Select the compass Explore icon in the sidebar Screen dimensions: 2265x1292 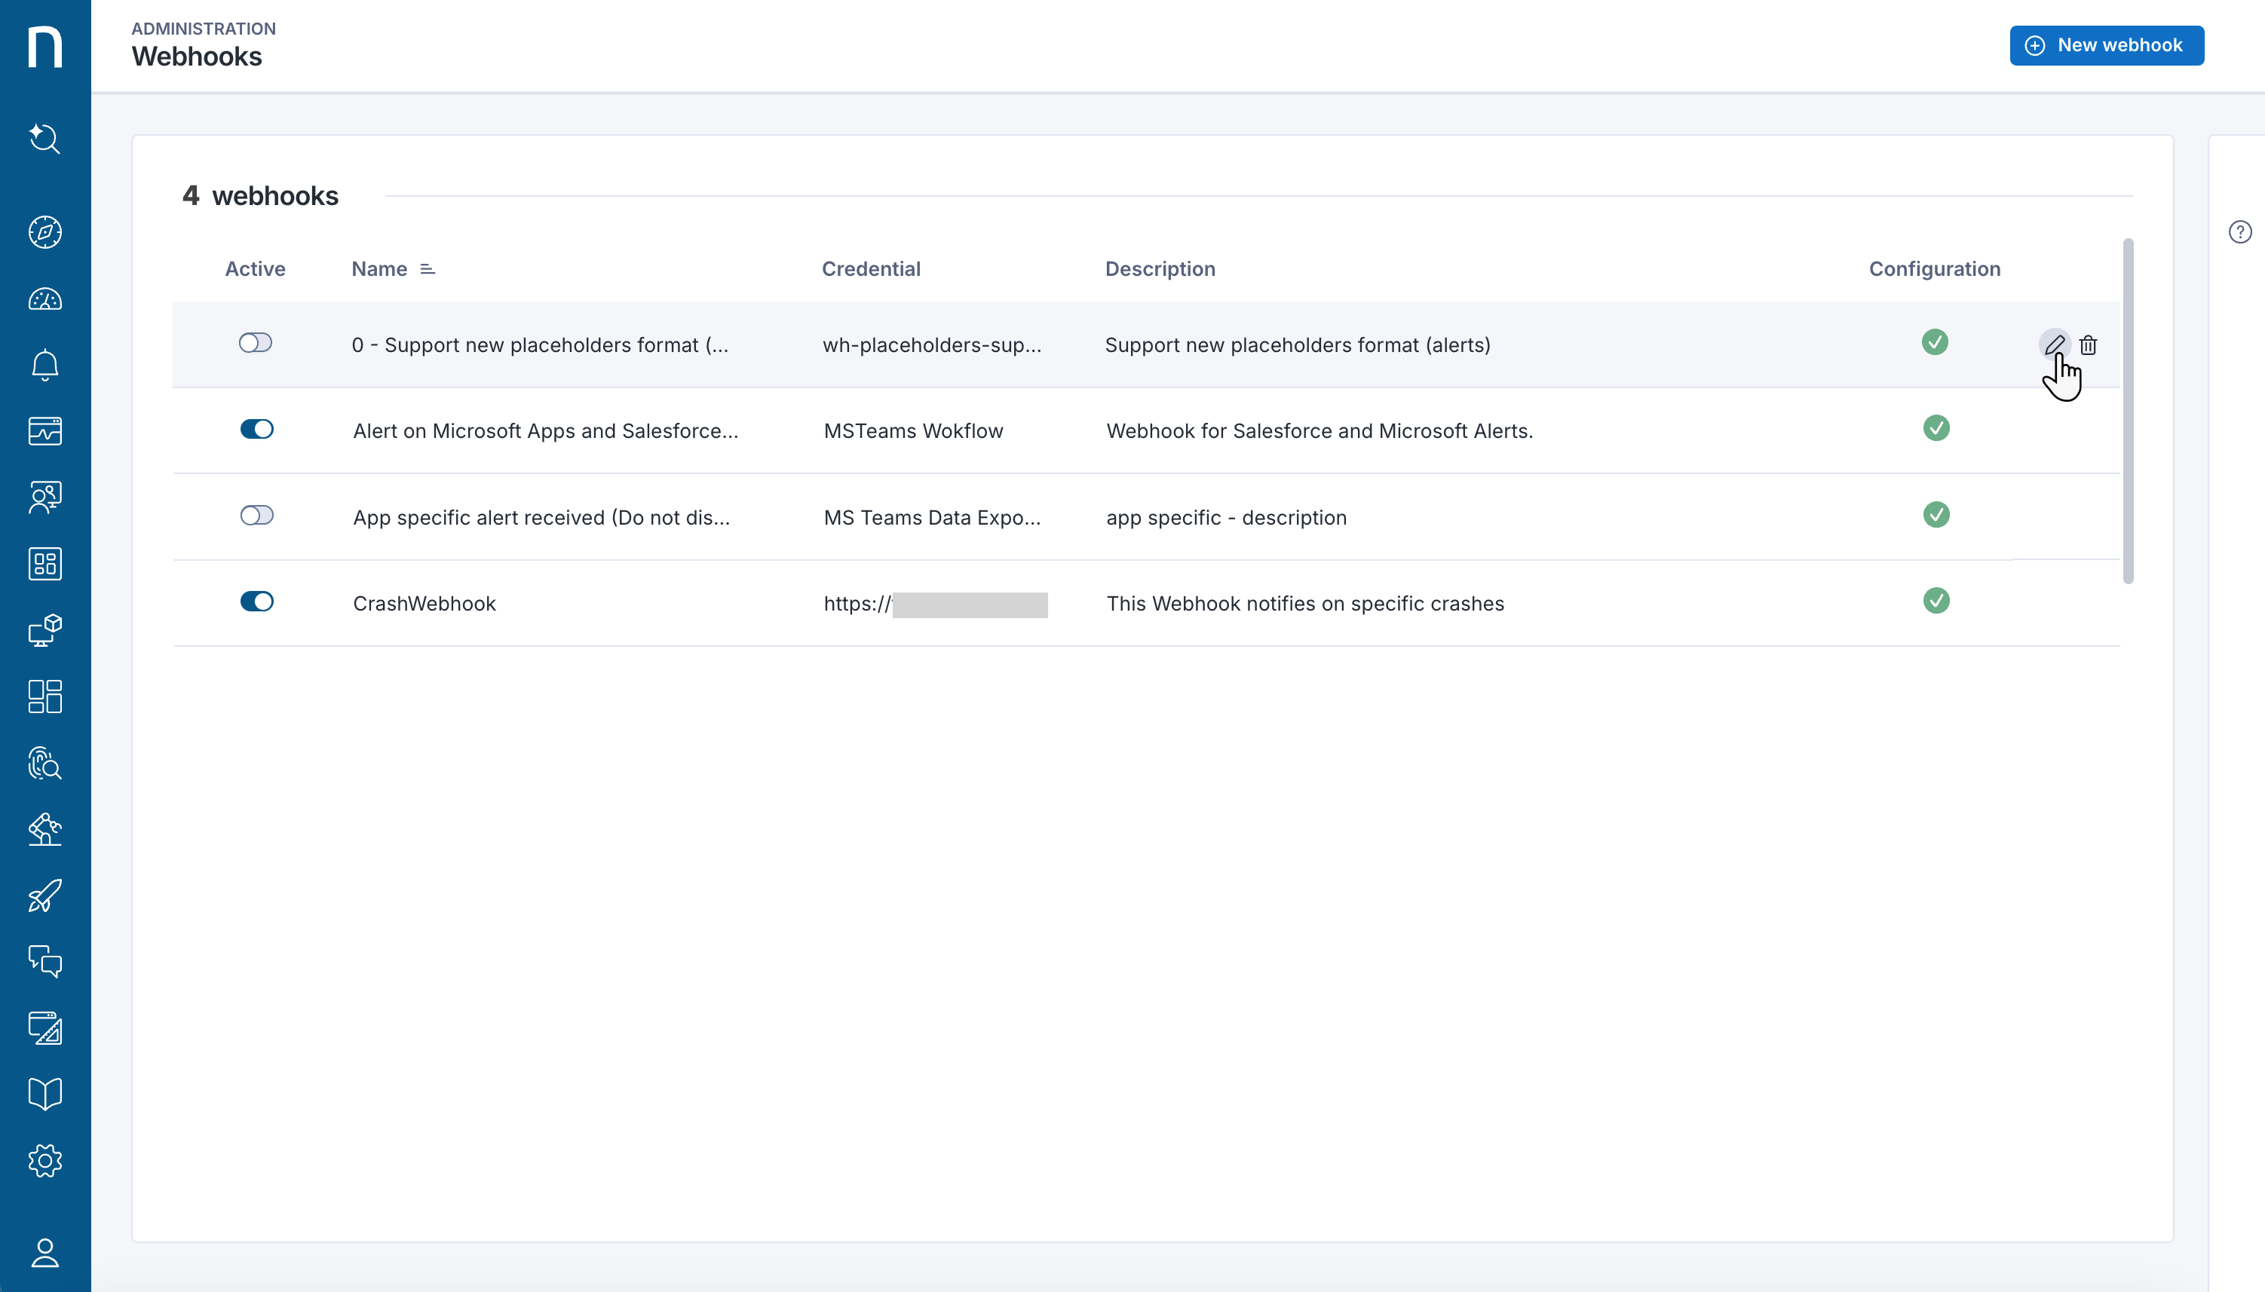[x=44, y=232]
